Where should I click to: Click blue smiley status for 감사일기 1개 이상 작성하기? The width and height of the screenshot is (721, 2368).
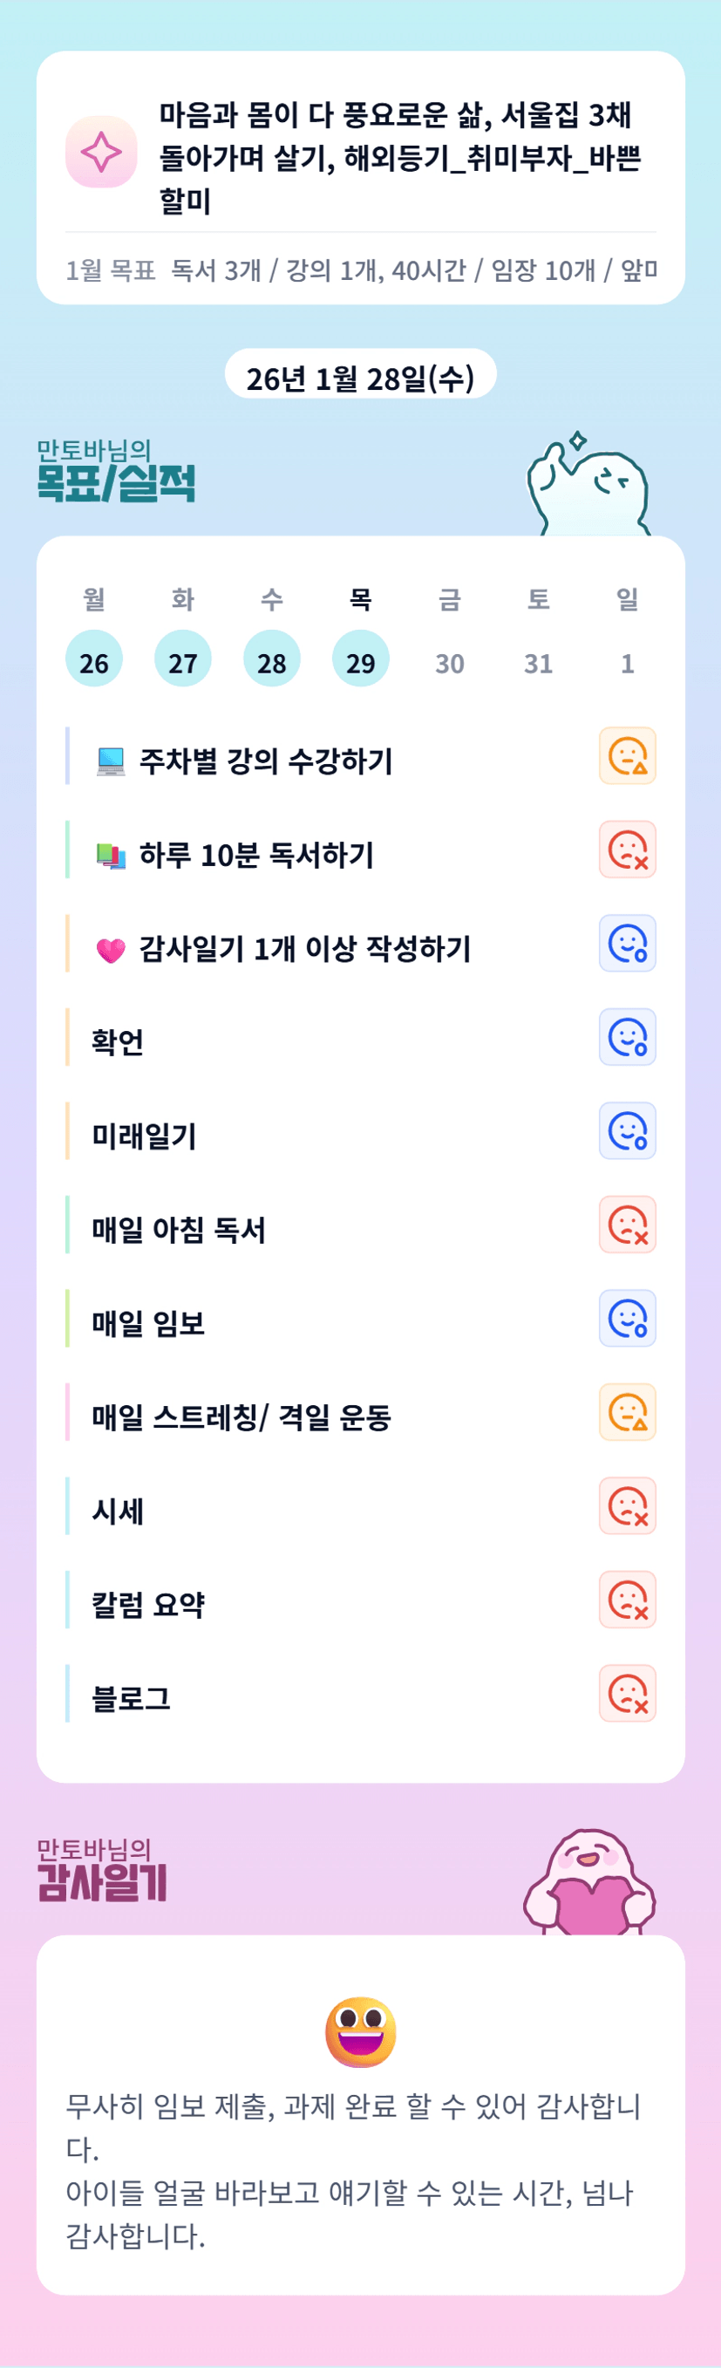pos(628,943)
